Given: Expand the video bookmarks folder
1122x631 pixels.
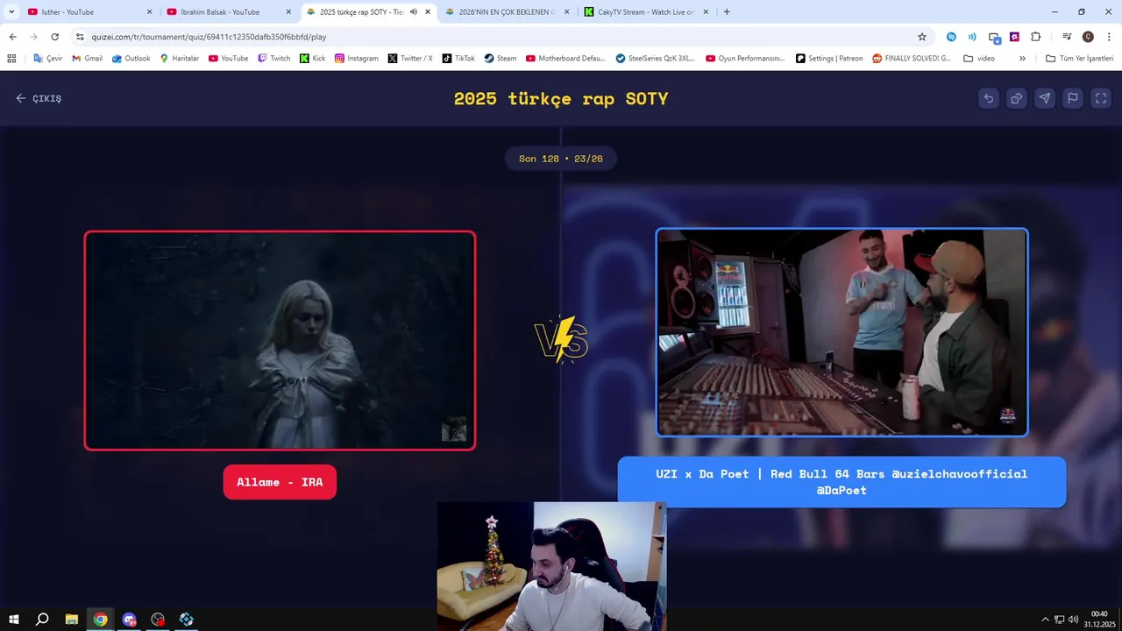Looking at the screenshot, I should (x=978, y=59).
